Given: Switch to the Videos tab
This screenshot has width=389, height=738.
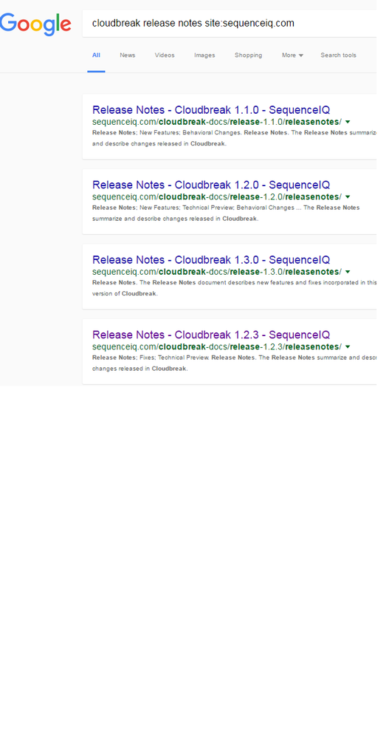Looking at the screenshot, I should (x=165, y=55).
